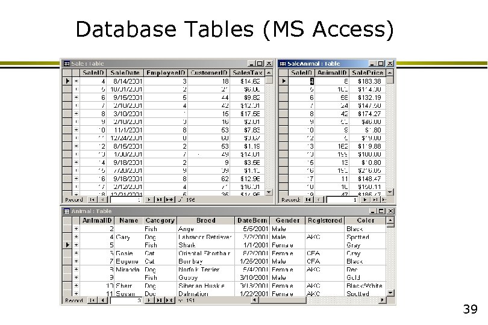The width and height of the screenshot is (488, 325).
Task: Click the $183.38 SalePrice cell
Action: [368, 81]
